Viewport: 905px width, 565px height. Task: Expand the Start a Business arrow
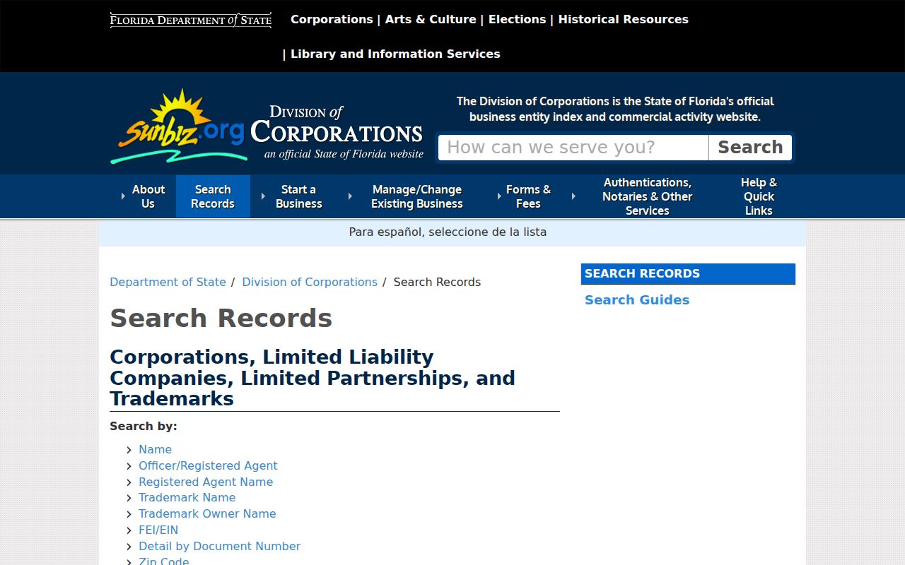pyautogui.click(x=263, y=196)
